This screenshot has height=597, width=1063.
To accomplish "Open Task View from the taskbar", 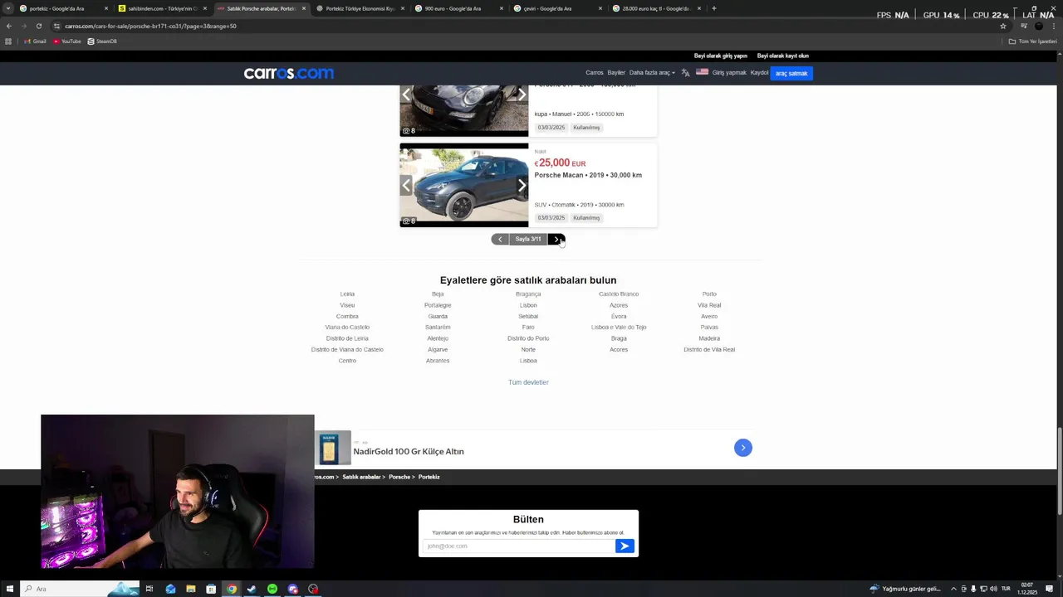I will (149, 589).
